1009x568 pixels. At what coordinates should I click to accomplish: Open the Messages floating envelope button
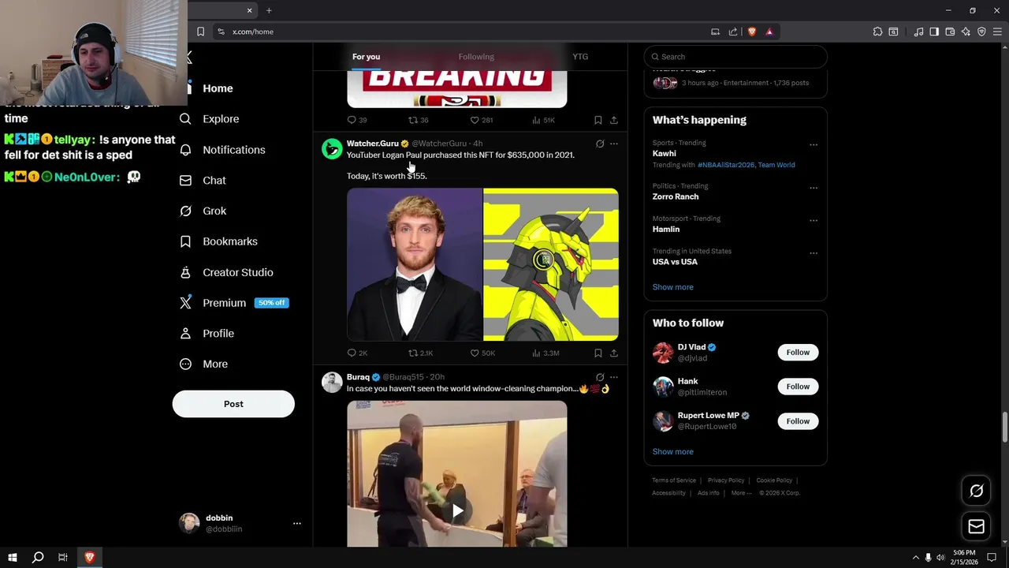click(976, 526)
